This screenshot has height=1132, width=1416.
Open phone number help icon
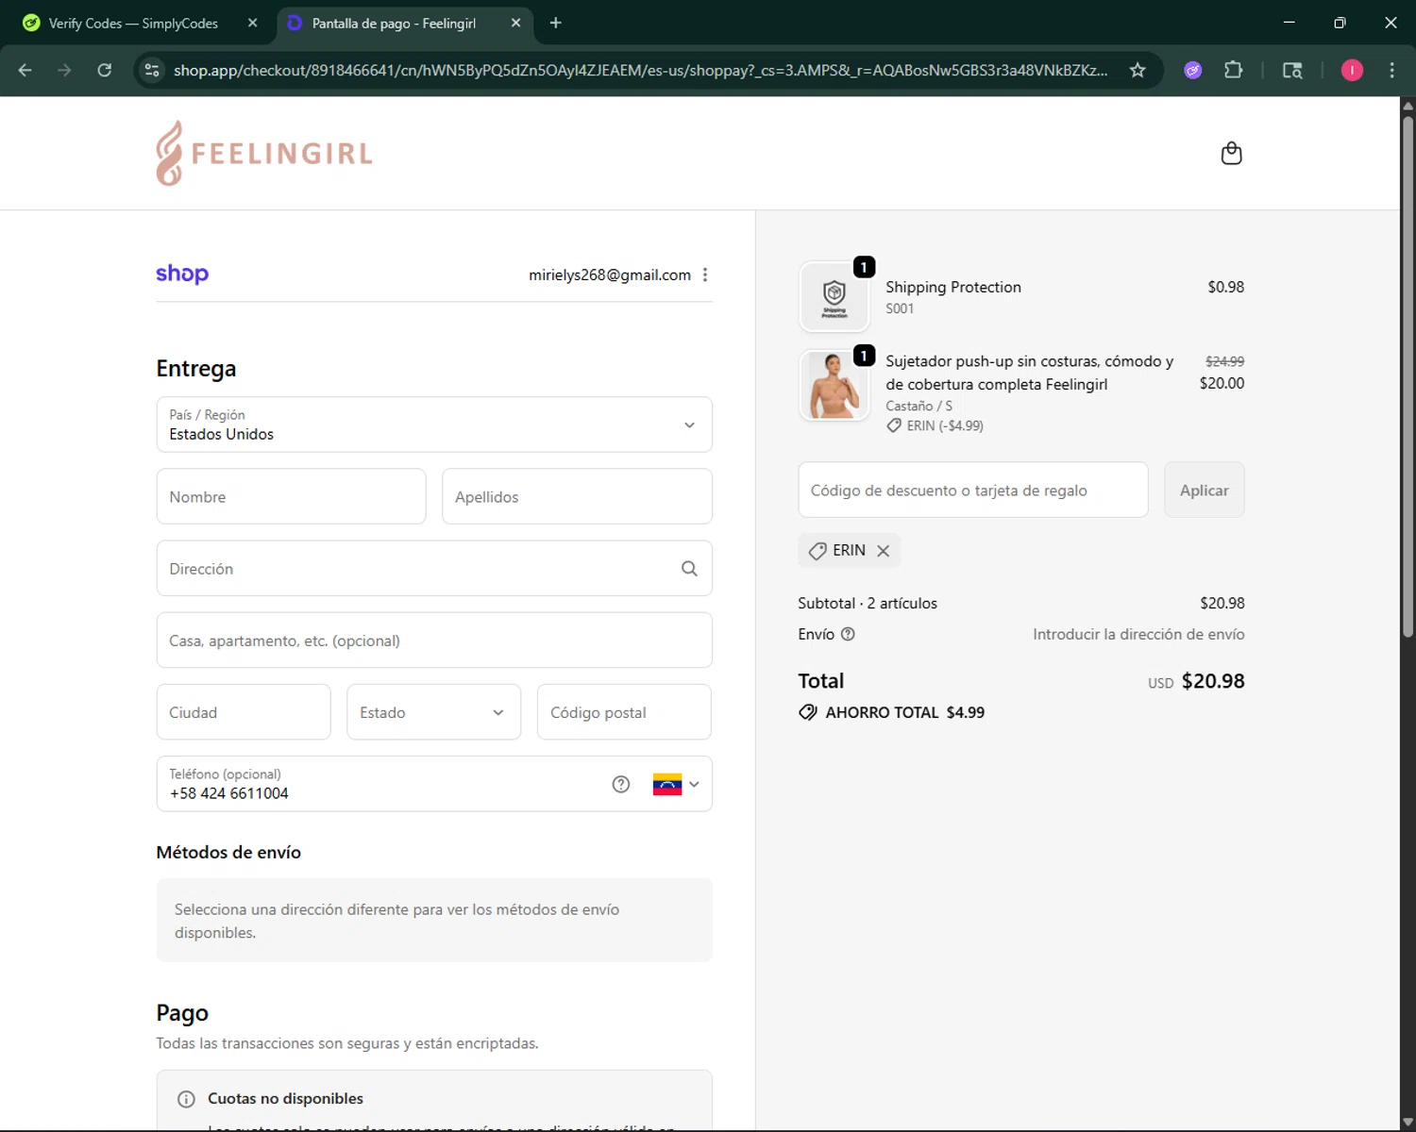[x=620, y=784]
